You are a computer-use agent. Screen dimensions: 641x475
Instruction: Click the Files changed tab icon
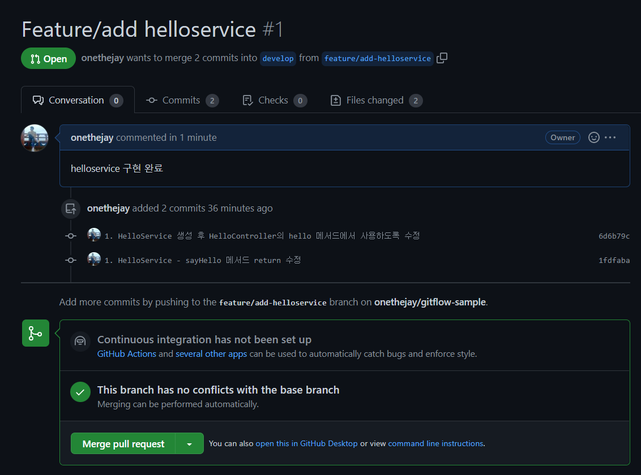click(x=336, y=101)
